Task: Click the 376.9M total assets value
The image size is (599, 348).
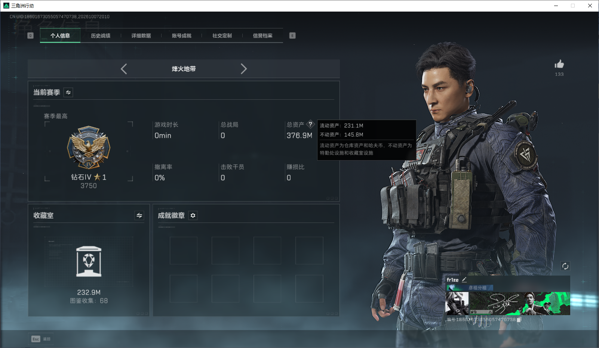Action: [x=299, y=136]
